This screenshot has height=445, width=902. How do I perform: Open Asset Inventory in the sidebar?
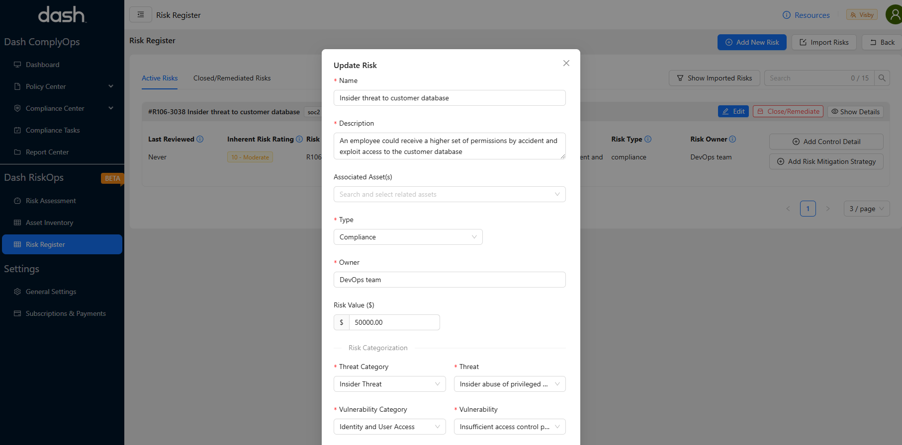tap(49, 222)
